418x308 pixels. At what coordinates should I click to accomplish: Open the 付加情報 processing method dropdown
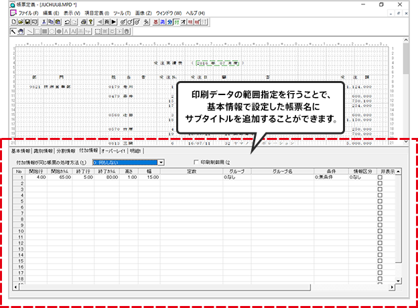[160, 162]
